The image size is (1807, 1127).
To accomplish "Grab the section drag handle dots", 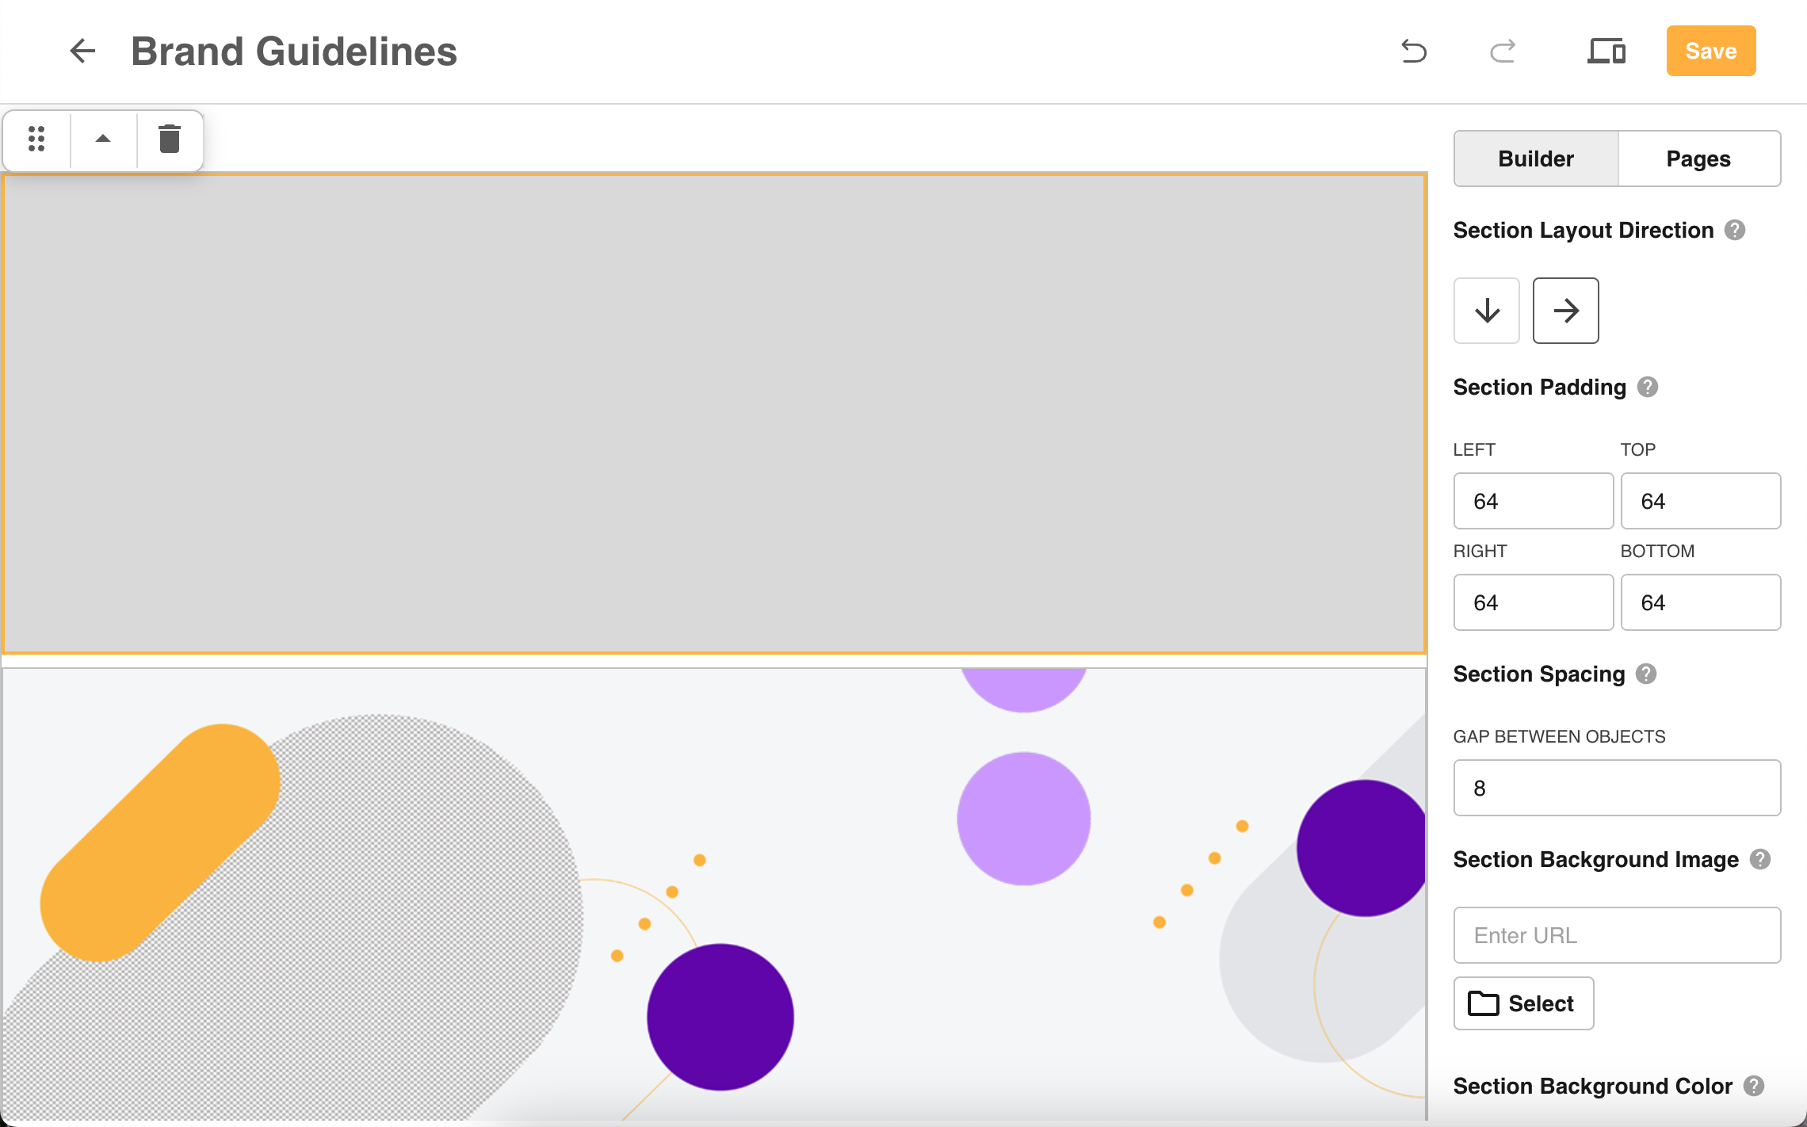I will pyautogui.click(x=36, y=139).
